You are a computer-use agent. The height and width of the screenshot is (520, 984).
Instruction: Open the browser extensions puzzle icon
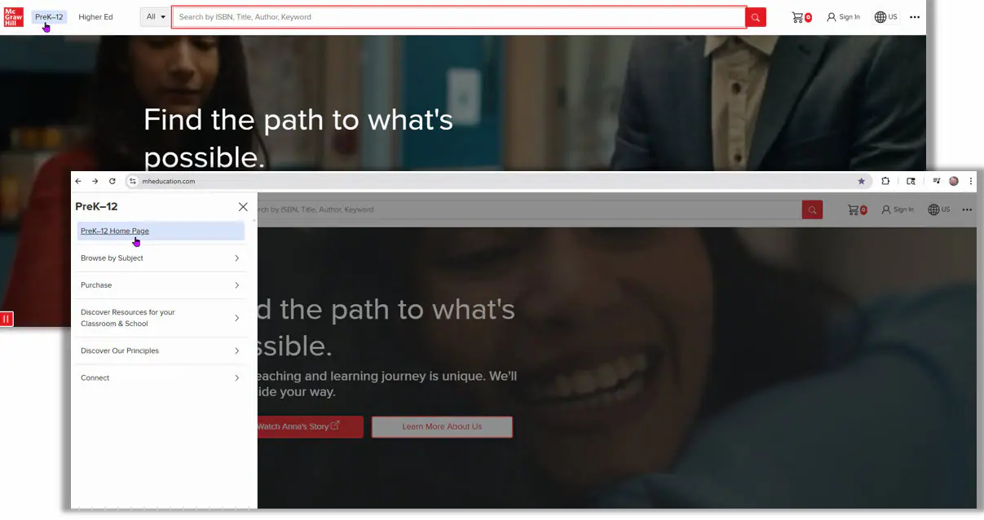pyautogui.click(x=885, y=181)
